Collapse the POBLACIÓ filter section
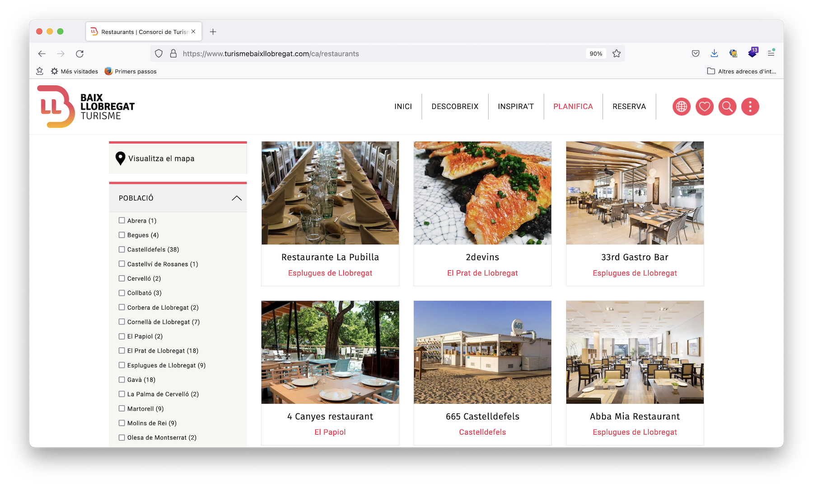This screenshot has height=486, width=813. [x=236, y=198]
